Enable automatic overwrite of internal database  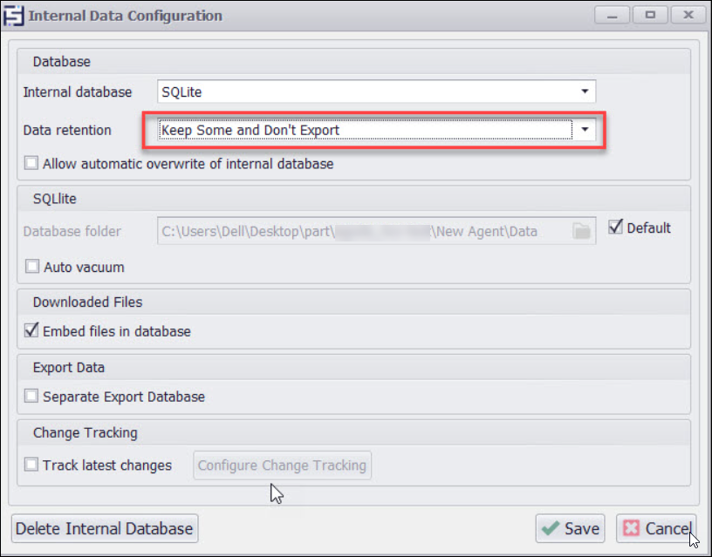(32, 163)
